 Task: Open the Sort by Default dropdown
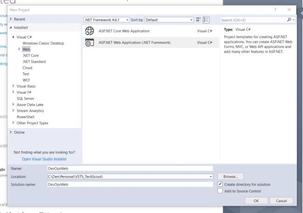[x=169, y=20]
